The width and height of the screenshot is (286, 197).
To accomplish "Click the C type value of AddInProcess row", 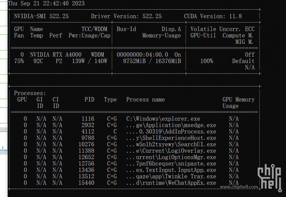I will click(x=115, y=131).
